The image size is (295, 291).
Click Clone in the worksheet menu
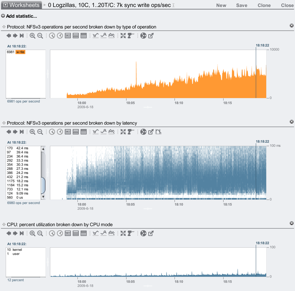coord(264,5)
